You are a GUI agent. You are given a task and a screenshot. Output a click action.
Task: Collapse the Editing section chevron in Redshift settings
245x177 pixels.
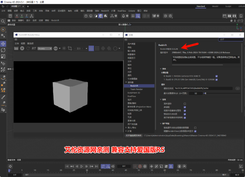pos(160,99)
